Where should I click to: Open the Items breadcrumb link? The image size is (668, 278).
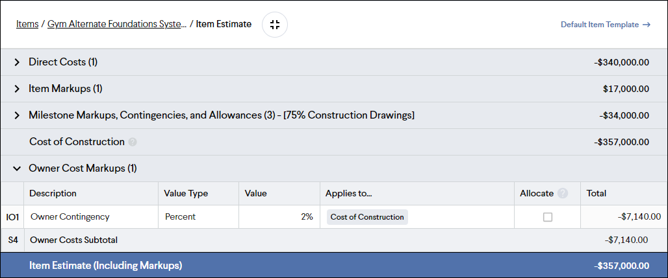click(x=27, y=24)
